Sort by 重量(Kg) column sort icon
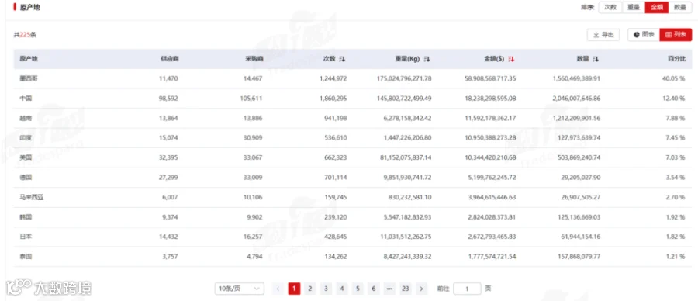This screenshot has height=301, width=698. (x=427, y=59)
